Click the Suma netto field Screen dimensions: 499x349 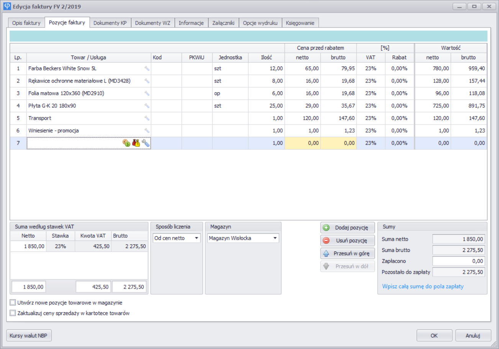pos(458,239)
